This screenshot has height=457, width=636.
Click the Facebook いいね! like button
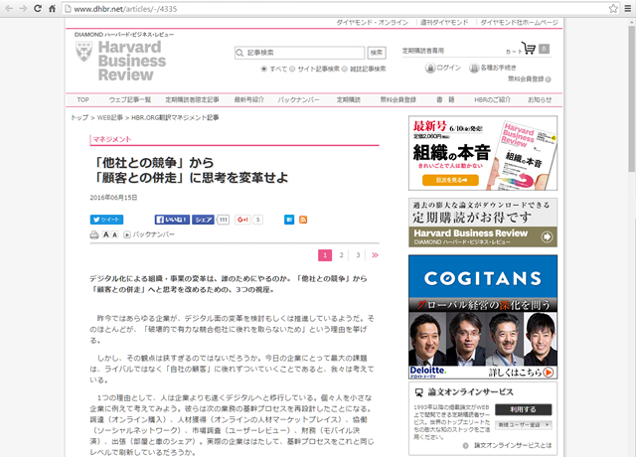(170, 219)
